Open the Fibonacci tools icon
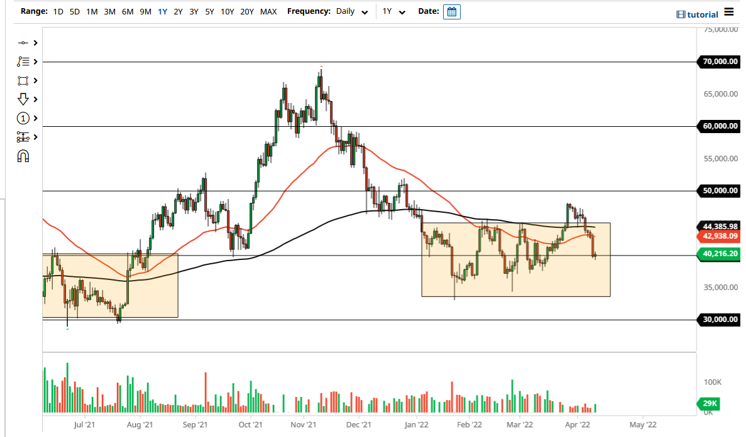Screen dimensions: 746x437 [x=23, y=62]
